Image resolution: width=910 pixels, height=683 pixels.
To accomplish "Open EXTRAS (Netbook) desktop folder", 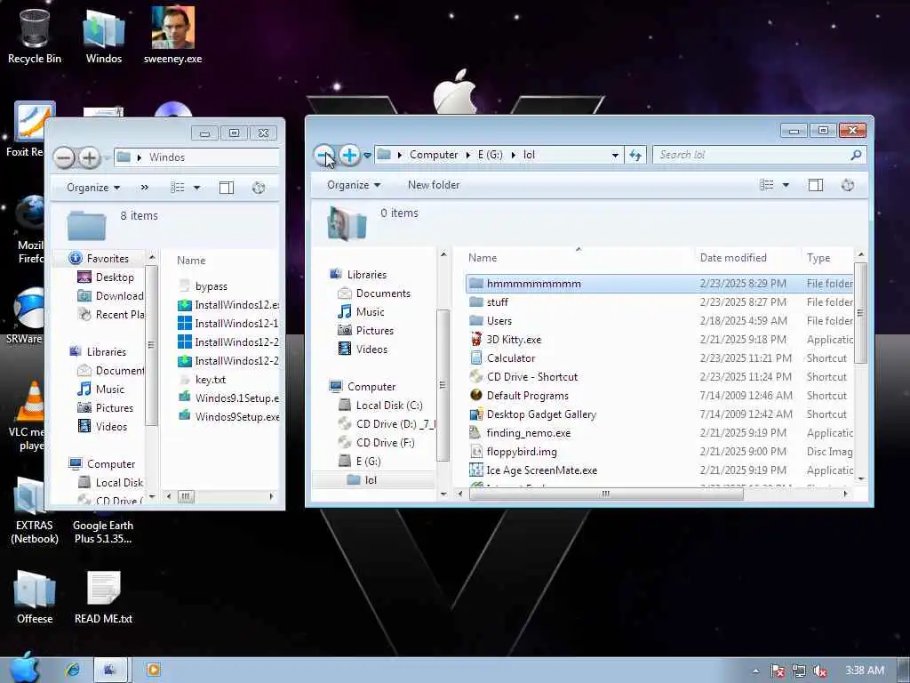I will point(35,511).
